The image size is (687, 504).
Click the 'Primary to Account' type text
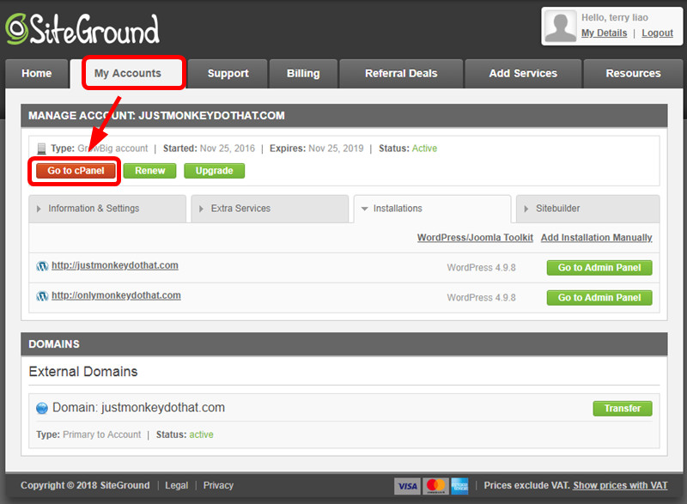coord(101,434)
